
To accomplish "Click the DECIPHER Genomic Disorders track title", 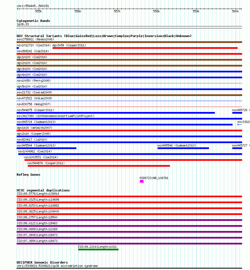I will [x=42, y=262].
